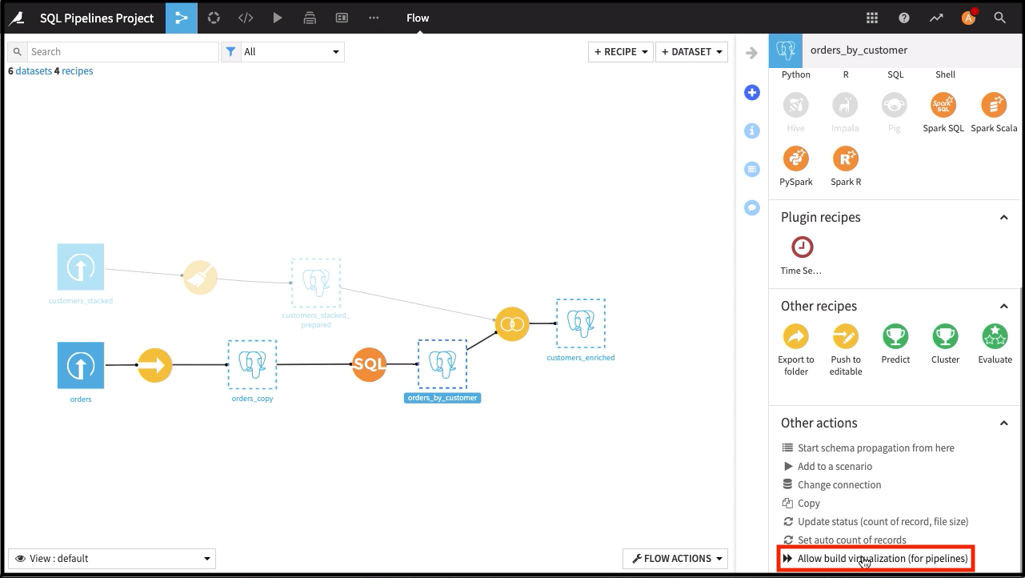Select the green Predict recipe icon
The height and width of the screenshot is (578, 1025).
click(x=895, y=336)
